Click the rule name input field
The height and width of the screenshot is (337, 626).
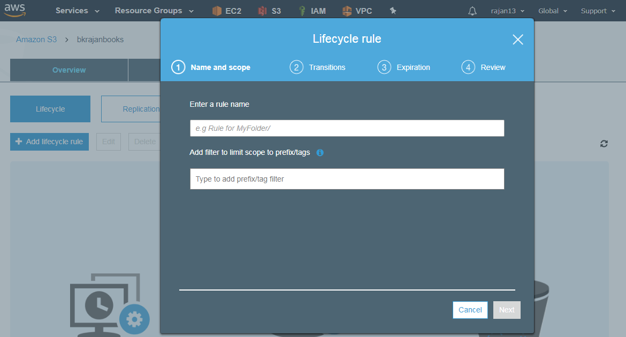(347, 128)
